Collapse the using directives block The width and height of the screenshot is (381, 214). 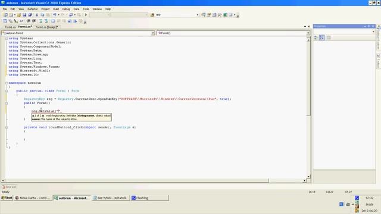[x=7, y=38]
